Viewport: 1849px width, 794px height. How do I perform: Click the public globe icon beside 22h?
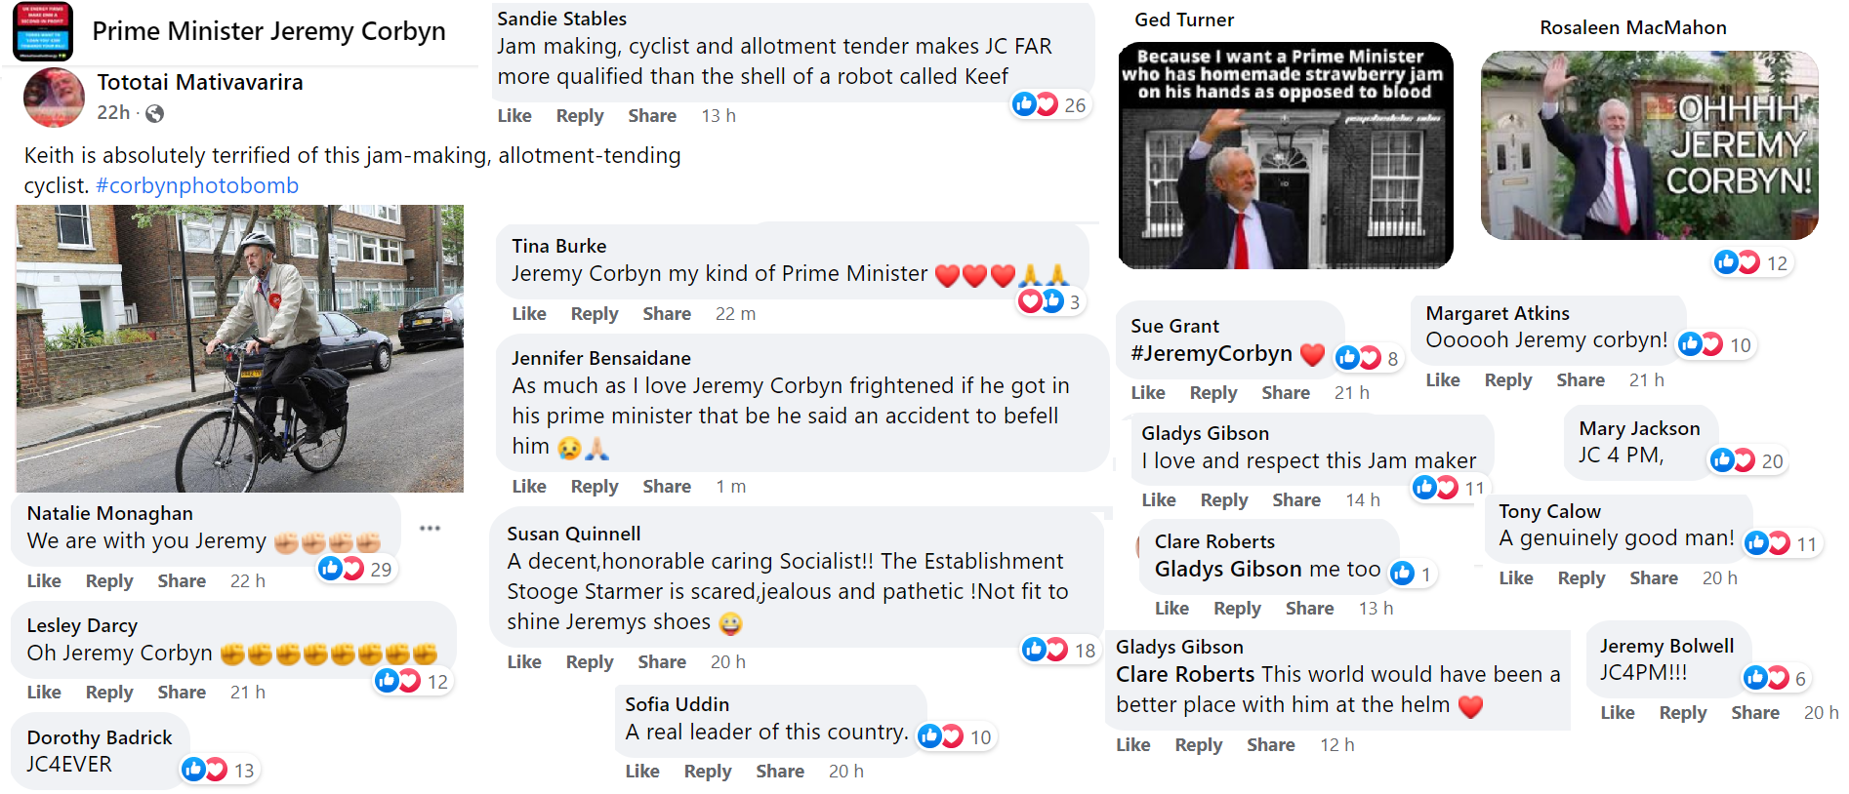[154, 113]
